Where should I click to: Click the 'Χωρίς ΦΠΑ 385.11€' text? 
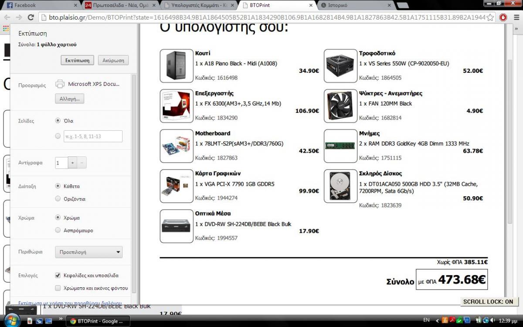[x=462, y=262]
